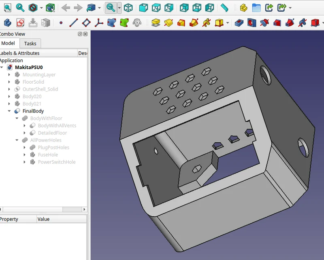Click the Clone sheep icon
324x260 pixels.
tap(137, 23)
